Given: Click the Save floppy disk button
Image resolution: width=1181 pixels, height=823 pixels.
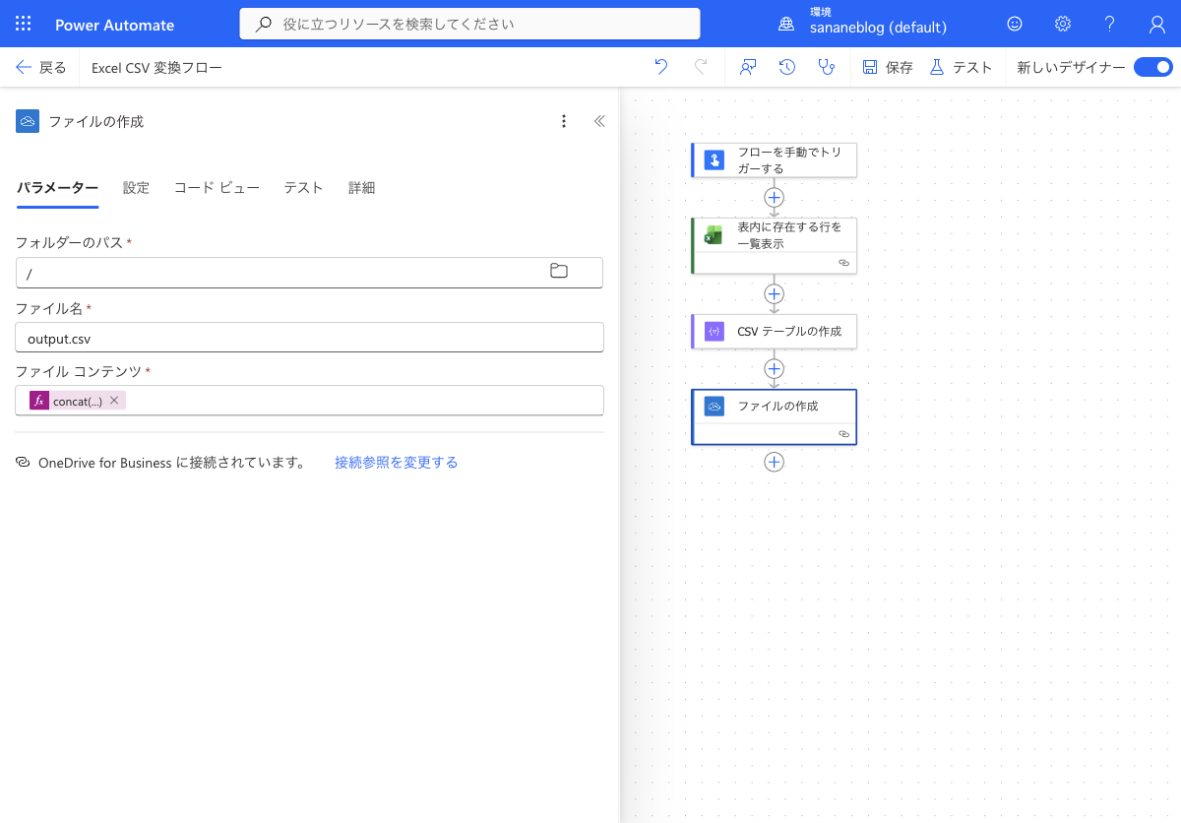Looking at the screenshot, I should pyautogui.click(x=888, y=67).
